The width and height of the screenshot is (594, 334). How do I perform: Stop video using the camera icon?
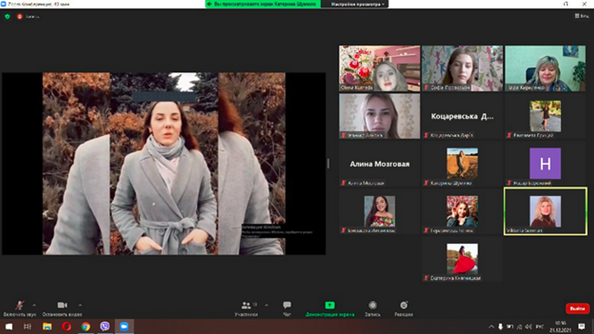62,306
